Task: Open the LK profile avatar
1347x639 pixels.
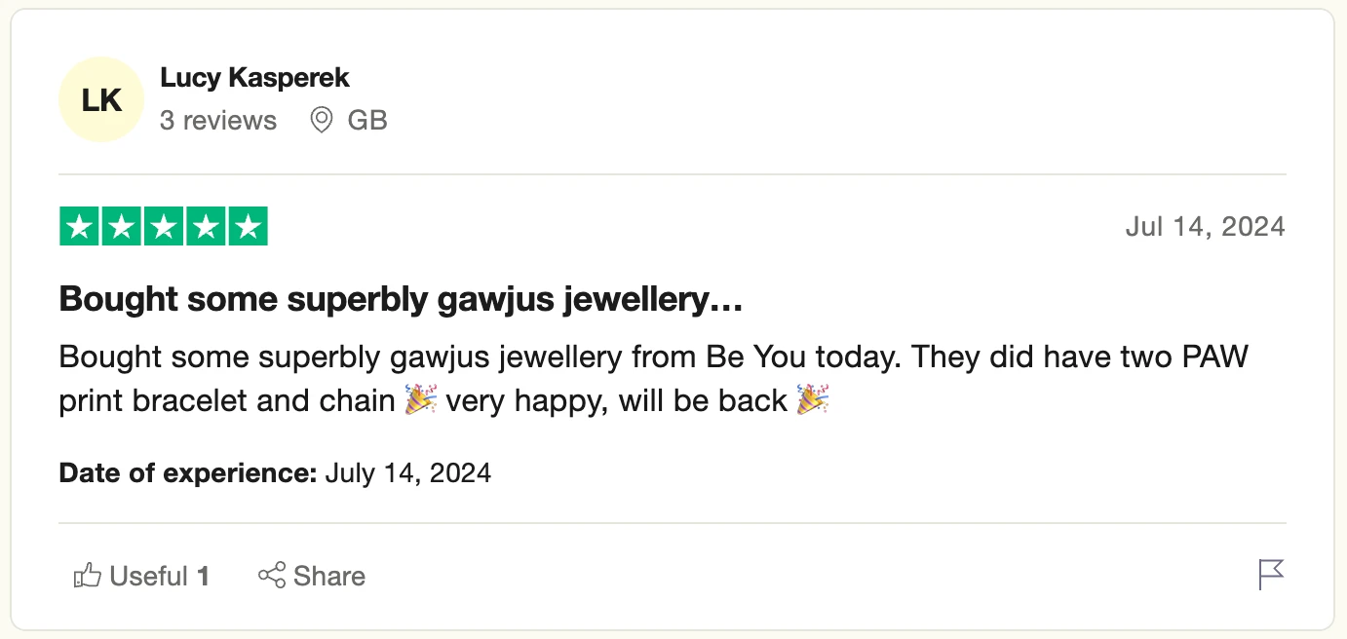Action: coord(101,100)
